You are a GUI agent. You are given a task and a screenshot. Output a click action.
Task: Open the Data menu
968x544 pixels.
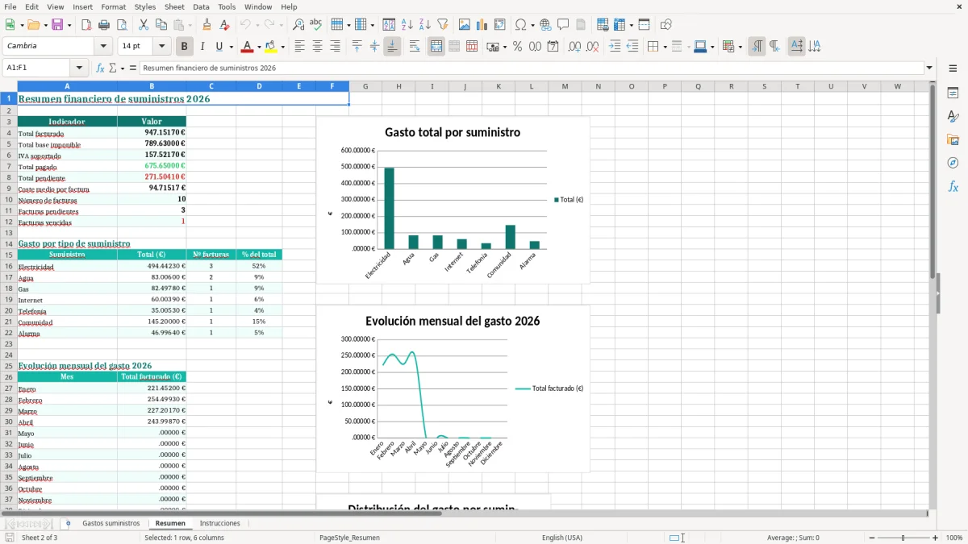pyautogui.click(x=201, y=6)
